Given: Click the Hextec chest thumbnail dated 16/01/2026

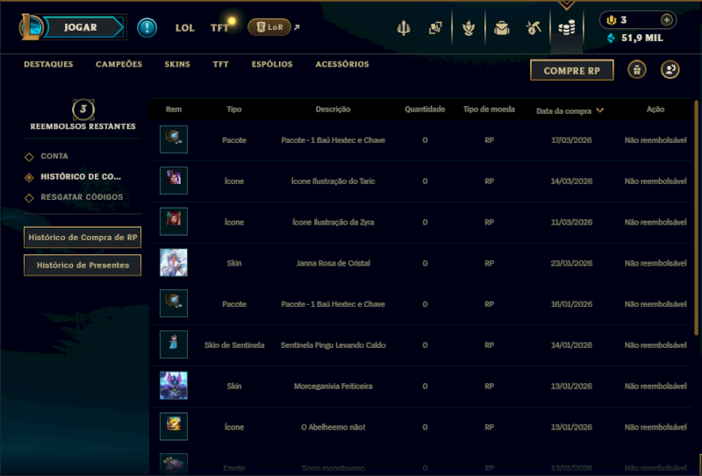Looking at the screenshot, I should pos(174,304).
